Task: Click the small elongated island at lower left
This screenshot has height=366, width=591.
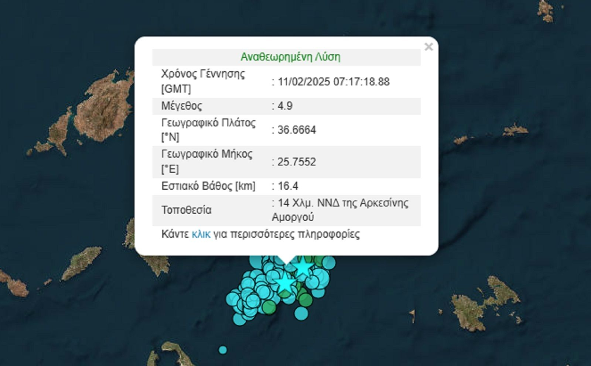Action: click(x=81, y=263)
